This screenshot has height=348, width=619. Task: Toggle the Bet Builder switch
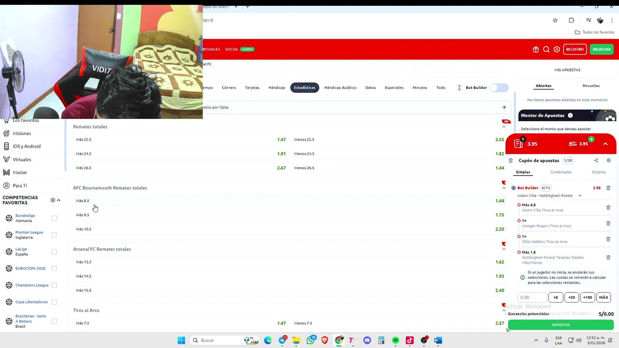click(499, 87)
